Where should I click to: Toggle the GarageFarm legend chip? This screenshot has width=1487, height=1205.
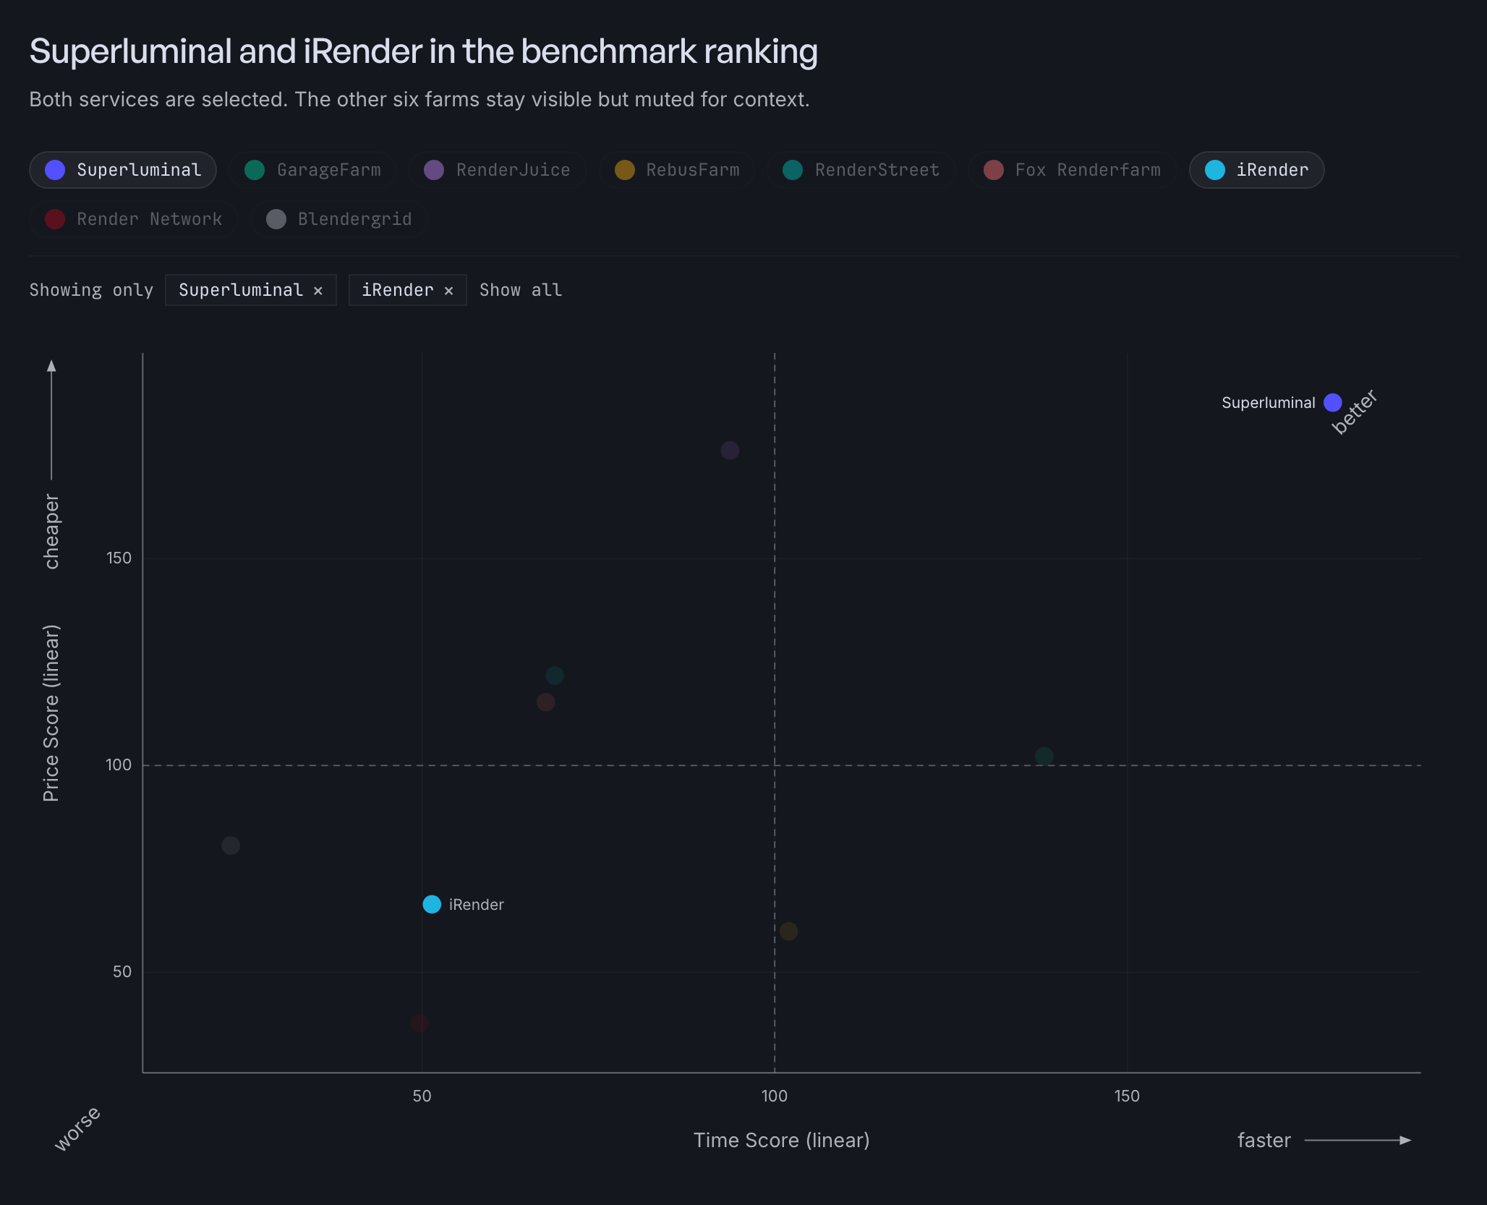[x=312, y=170]
